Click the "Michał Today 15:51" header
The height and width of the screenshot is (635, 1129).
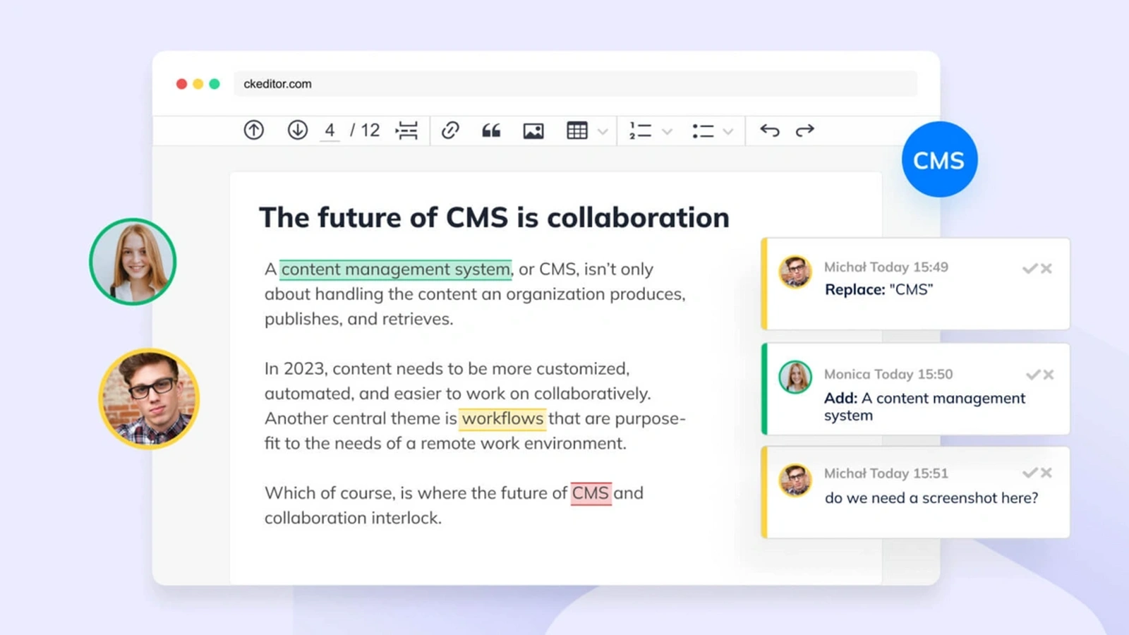tap(886, 473)
